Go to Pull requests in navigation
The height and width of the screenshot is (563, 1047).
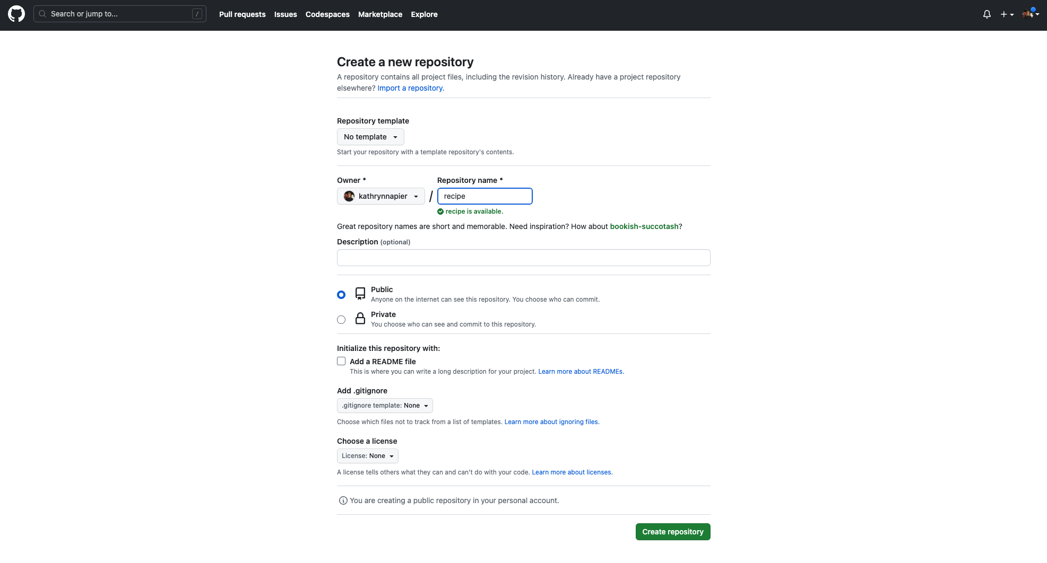(242, 14)
